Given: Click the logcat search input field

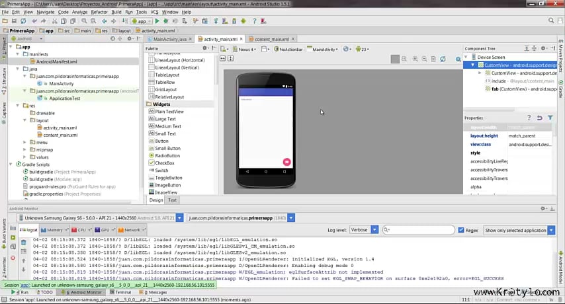Looking at the screenshot, I should pos(418,230).
